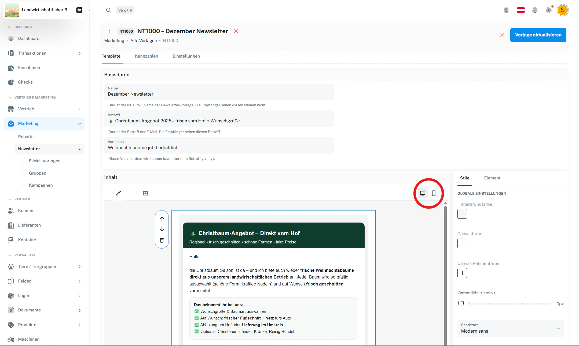The width and height of the screenshot is (579, 346).
Task: Pick the Hintergrundfarbe color swatch
Action: tap(462, 214)
